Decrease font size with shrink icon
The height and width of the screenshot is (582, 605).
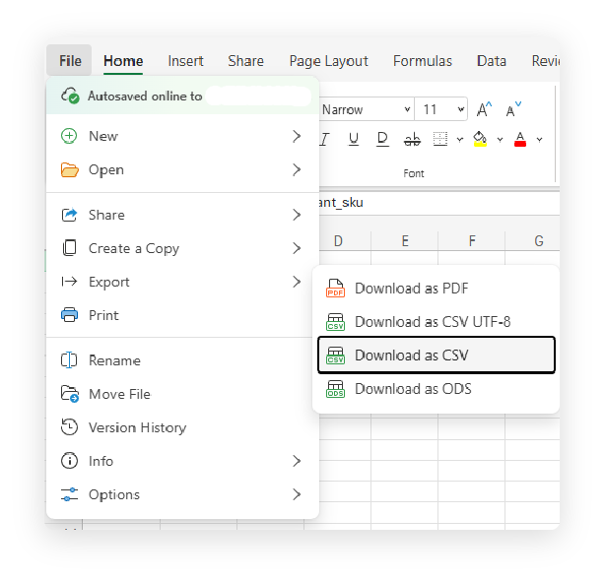coord(513,109)
